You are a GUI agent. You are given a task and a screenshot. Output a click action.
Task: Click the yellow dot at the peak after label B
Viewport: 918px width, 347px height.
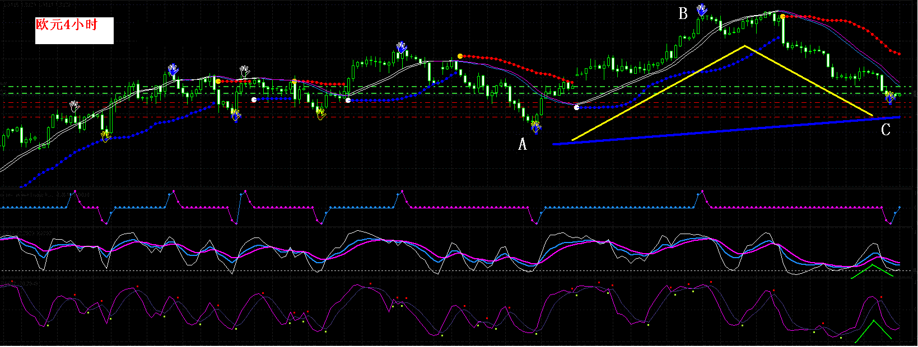point(782,17)
